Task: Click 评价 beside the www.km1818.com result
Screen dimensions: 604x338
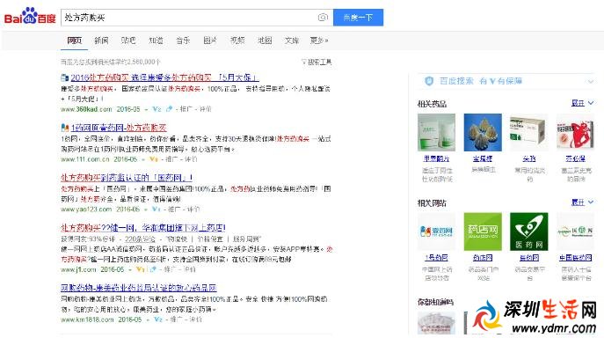Action: tap(195, 320)
